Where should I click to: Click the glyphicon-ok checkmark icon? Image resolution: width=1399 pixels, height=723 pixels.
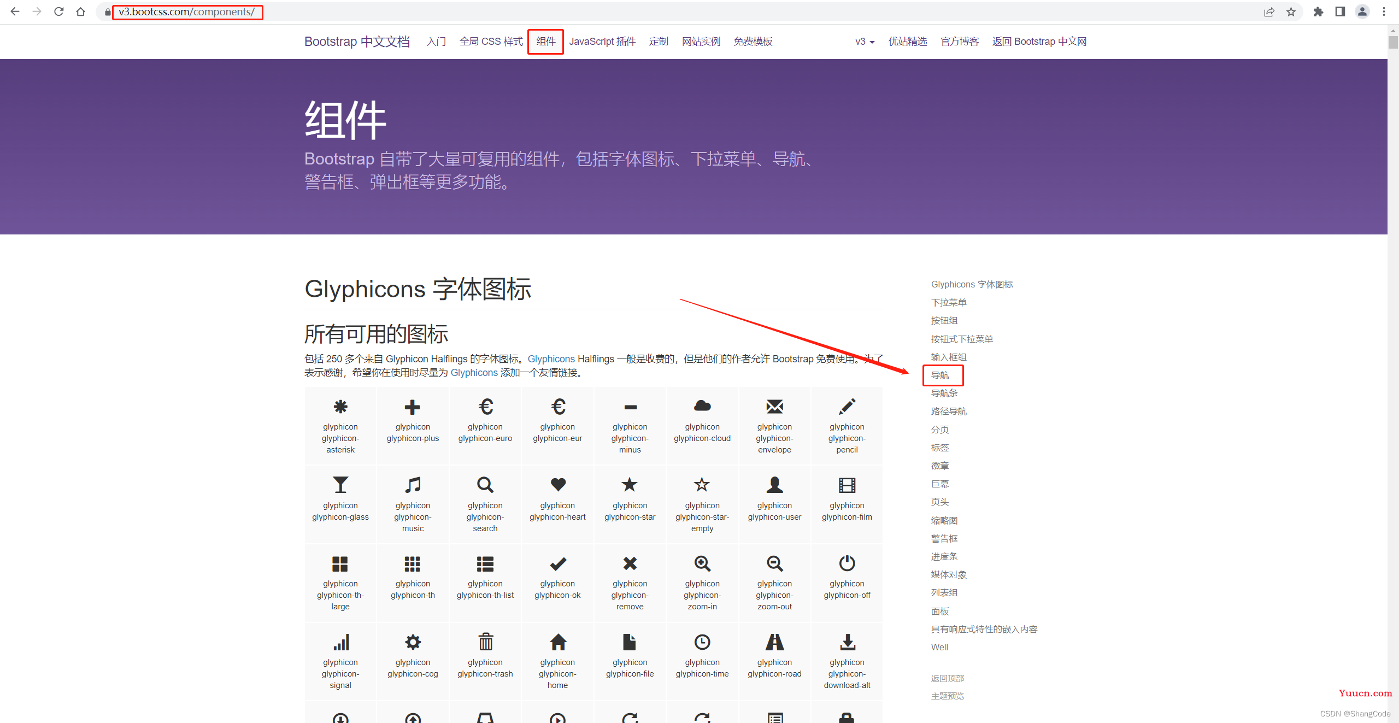(x=558, y=563)
